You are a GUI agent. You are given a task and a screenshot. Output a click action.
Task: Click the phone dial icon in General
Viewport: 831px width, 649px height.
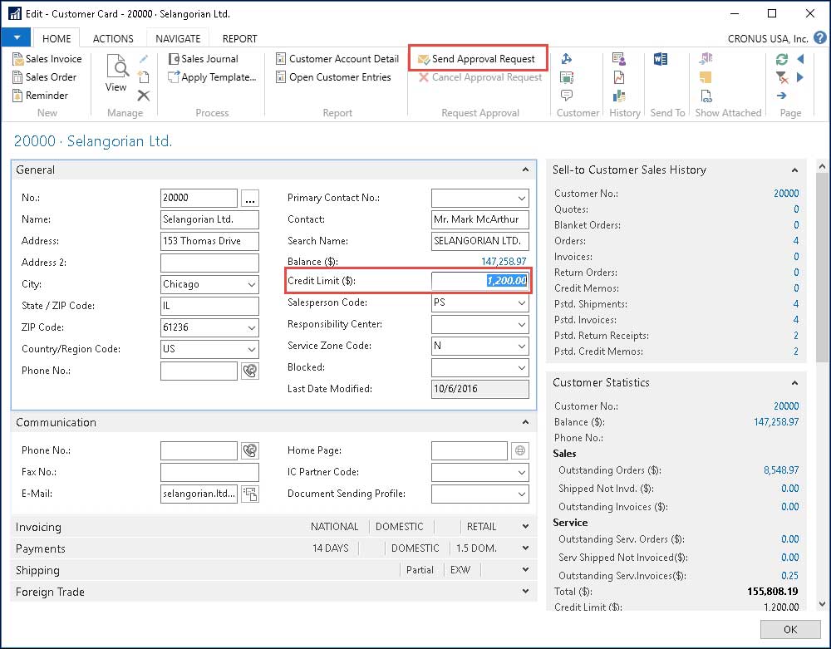(248, 371)
